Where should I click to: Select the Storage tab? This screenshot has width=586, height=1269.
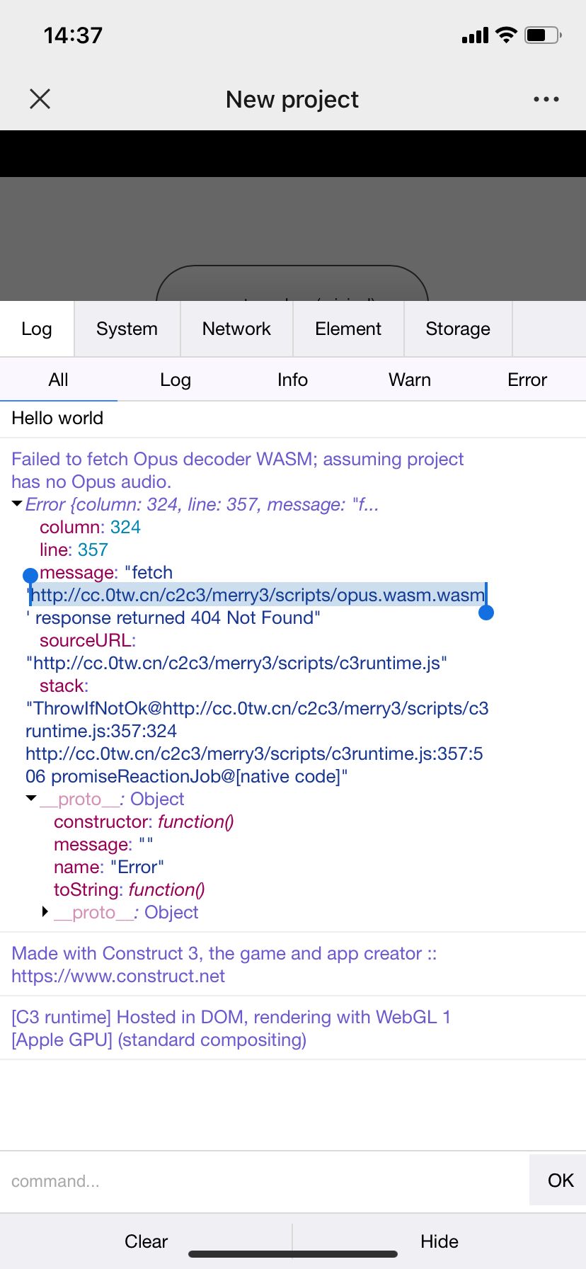[x=457, y=329]
